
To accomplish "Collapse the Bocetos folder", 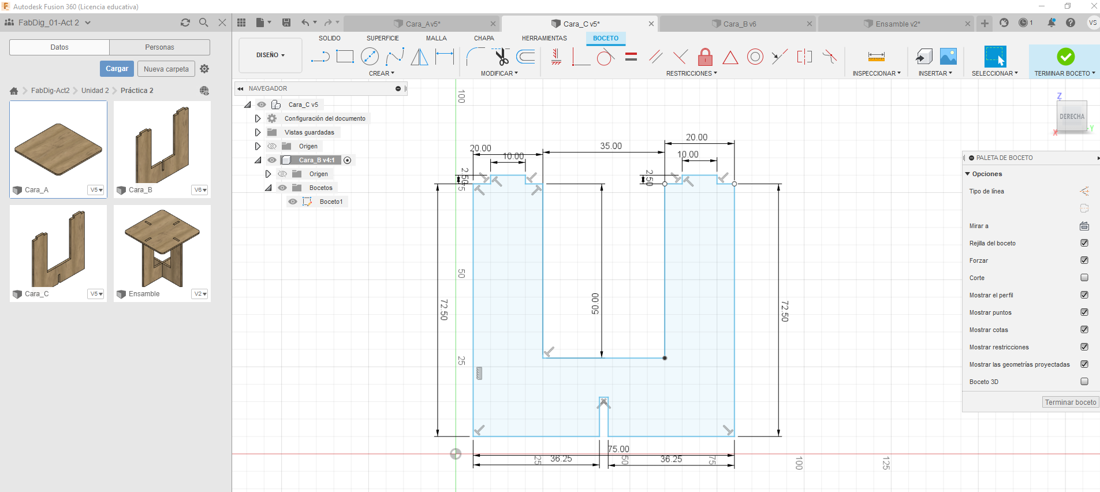I will click(269, 188).
